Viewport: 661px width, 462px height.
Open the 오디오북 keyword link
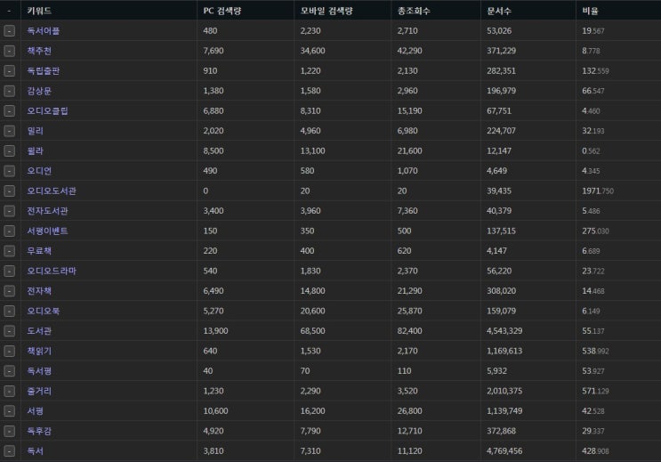pos(43,312)
